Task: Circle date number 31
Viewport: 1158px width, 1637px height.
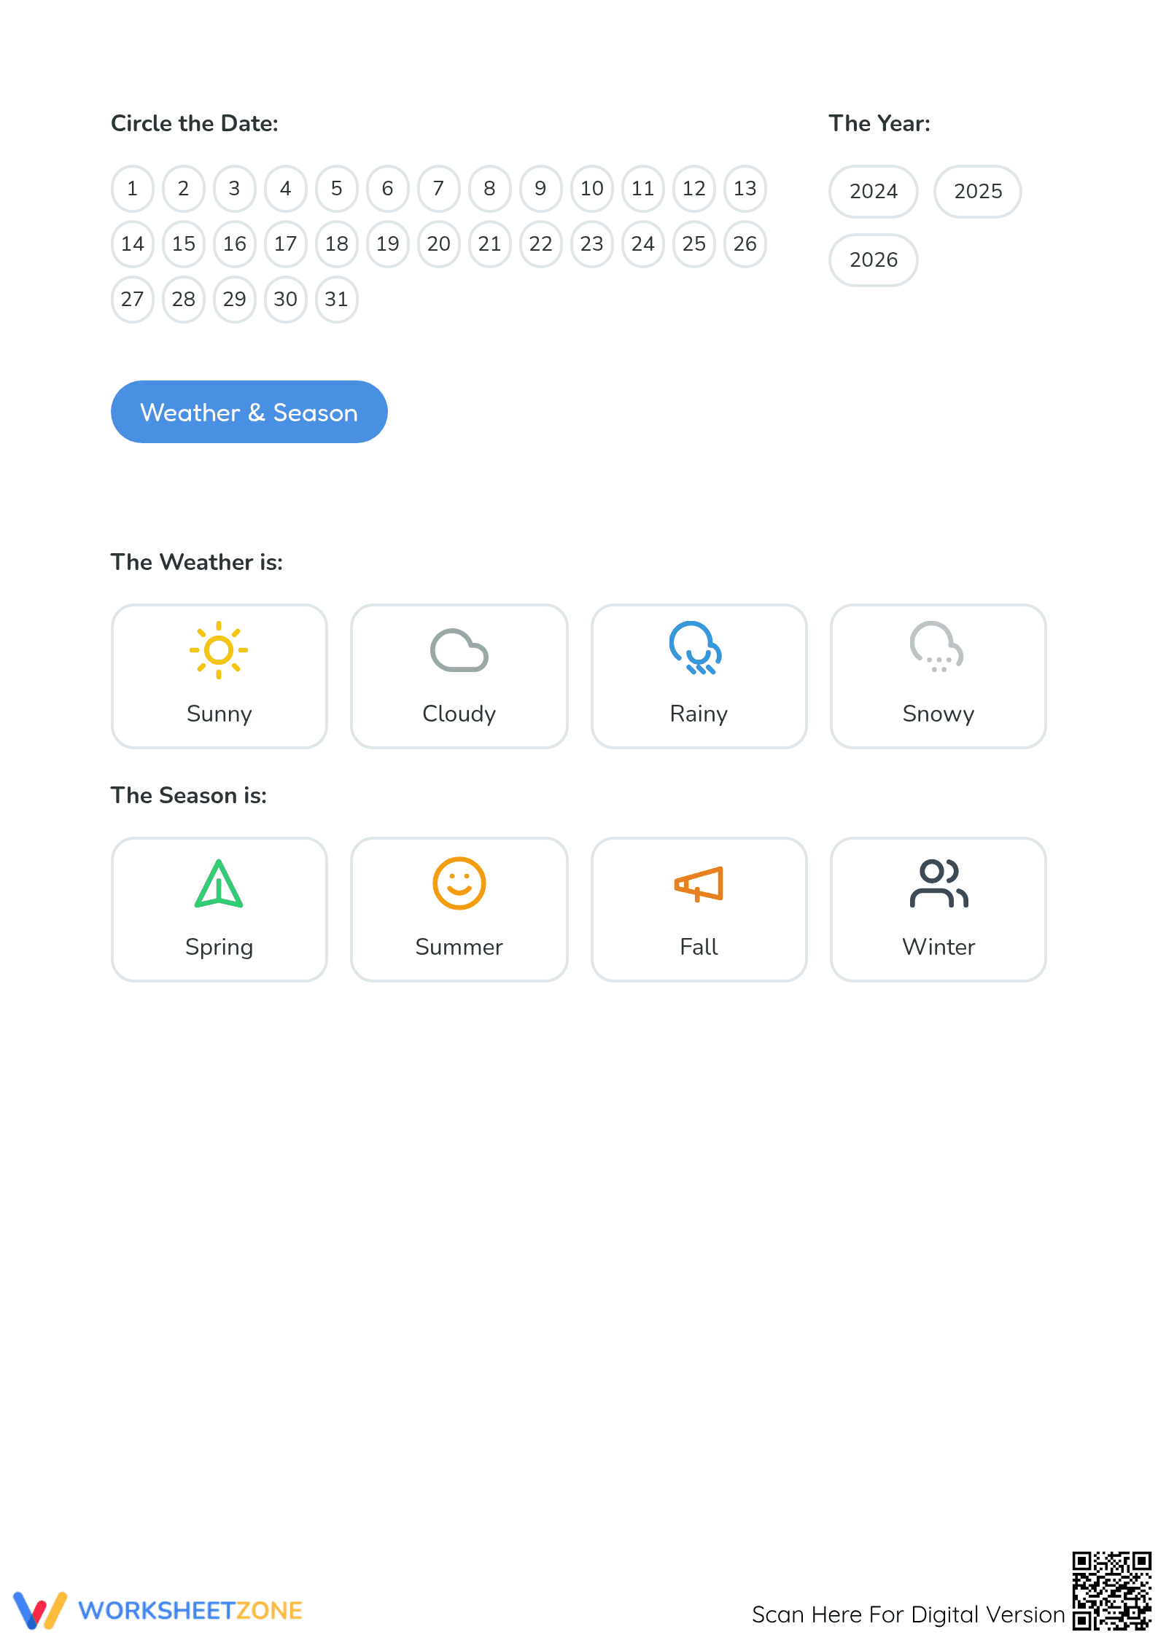Action: [x=337, y=300]
